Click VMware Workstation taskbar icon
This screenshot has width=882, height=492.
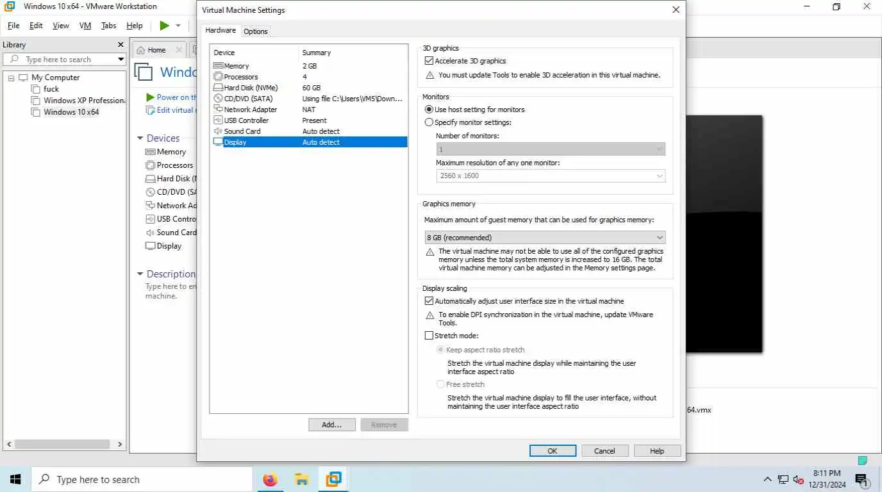333,479
